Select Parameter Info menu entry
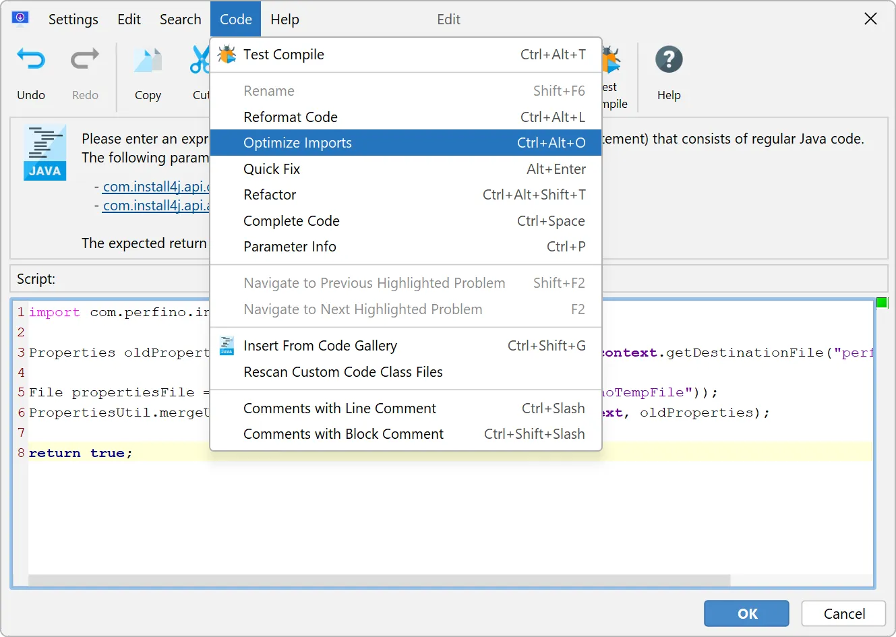 pos(406,247)
